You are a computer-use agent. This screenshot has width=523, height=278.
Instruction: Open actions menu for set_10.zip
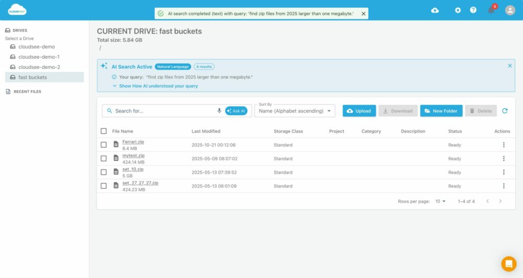coord(504,172)
